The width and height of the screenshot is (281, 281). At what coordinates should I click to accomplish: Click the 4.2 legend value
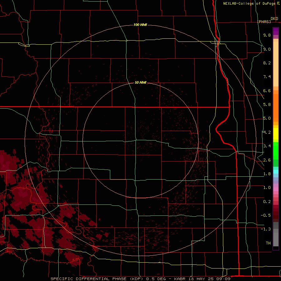pos(267,132)
